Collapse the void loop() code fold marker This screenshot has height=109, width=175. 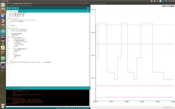click(x=8, y=28)
